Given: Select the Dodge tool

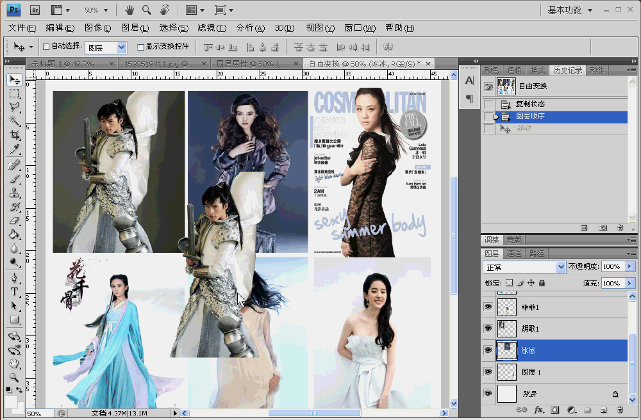Looking at the screenshot, I should coord(14,262).
